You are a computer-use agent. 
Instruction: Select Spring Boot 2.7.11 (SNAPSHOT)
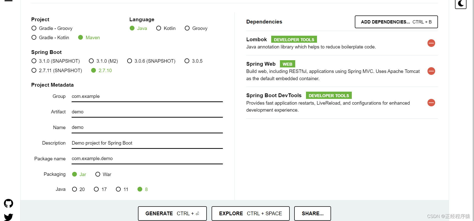tap(57, 70)
